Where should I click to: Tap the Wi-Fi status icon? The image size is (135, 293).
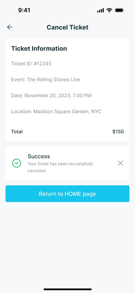coord(109,10)
